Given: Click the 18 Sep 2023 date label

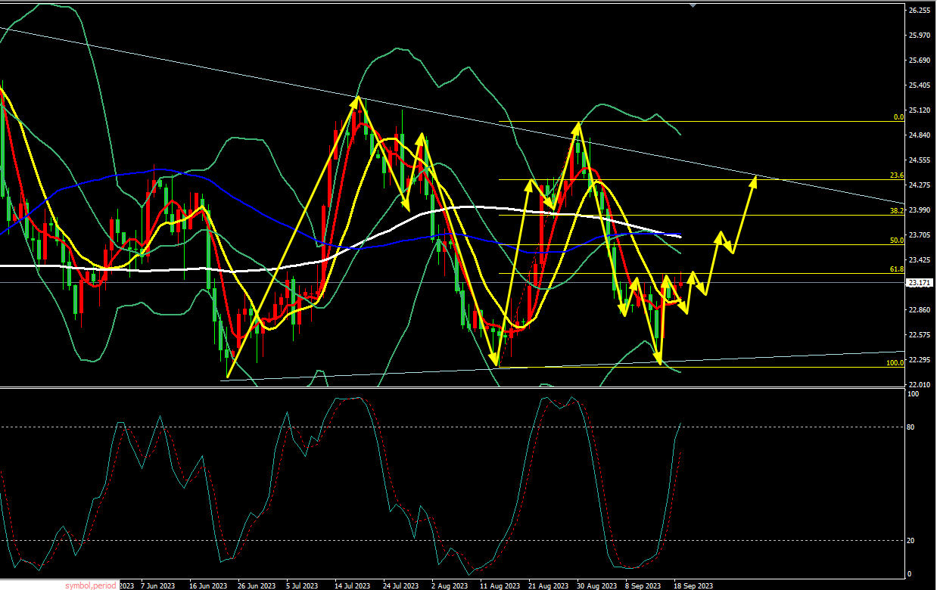Looking at the screenshot, I should (694, 585).
